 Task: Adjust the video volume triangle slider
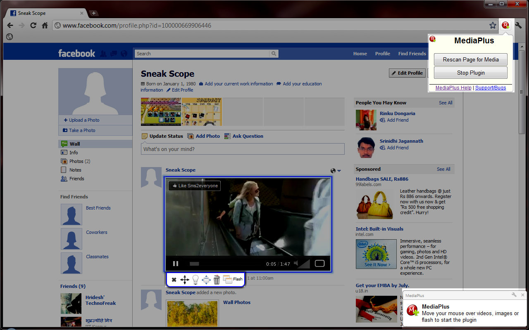point(304,264)
